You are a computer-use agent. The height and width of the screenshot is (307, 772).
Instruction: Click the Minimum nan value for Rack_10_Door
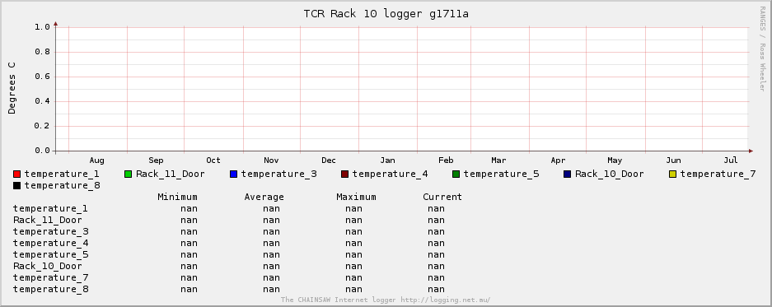pos(189,266)
